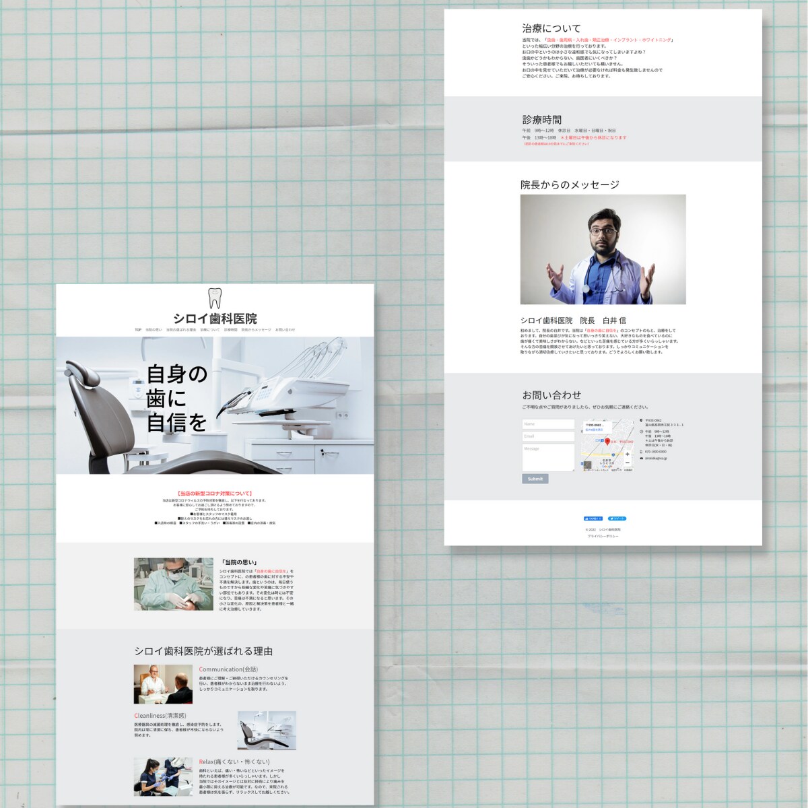Focus the Email input field

548,436
